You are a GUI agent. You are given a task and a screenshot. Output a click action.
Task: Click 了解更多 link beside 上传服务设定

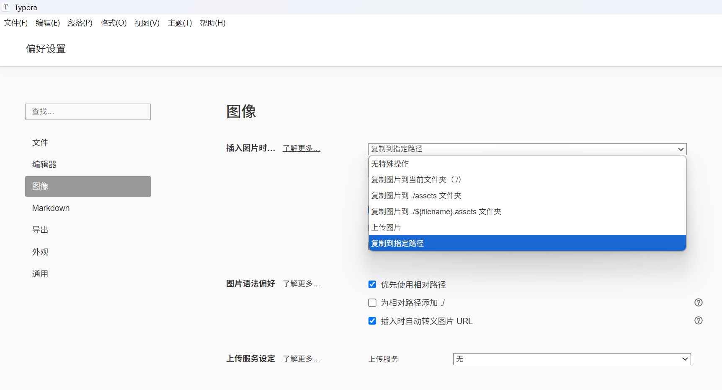301,359
